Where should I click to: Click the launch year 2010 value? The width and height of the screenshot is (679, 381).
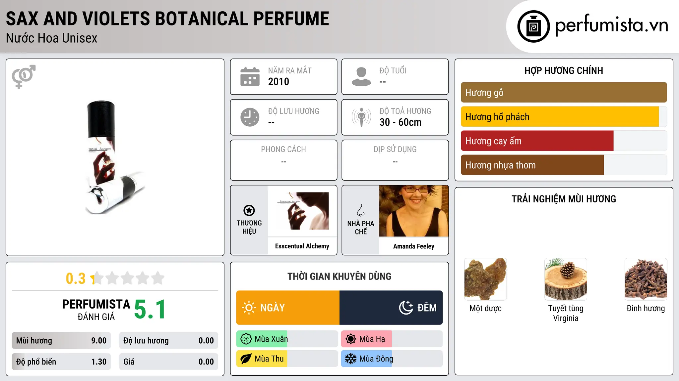tap(278, 82)
